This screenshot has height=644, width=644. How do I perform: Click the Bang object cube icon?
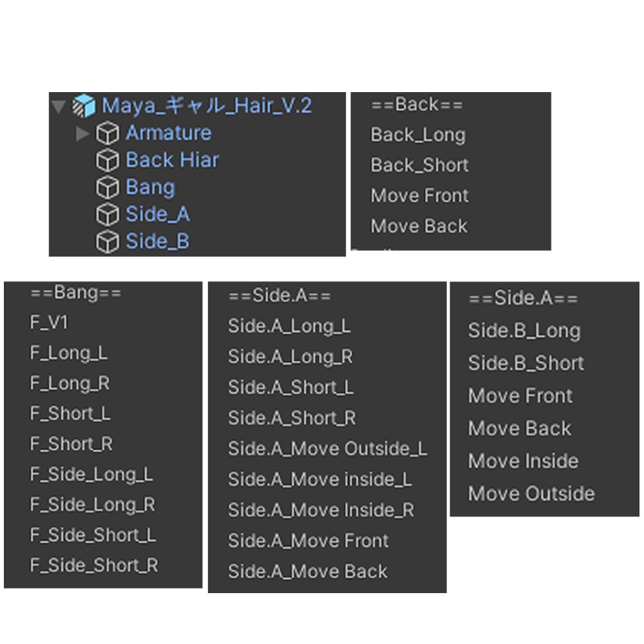tap(108, 187)
